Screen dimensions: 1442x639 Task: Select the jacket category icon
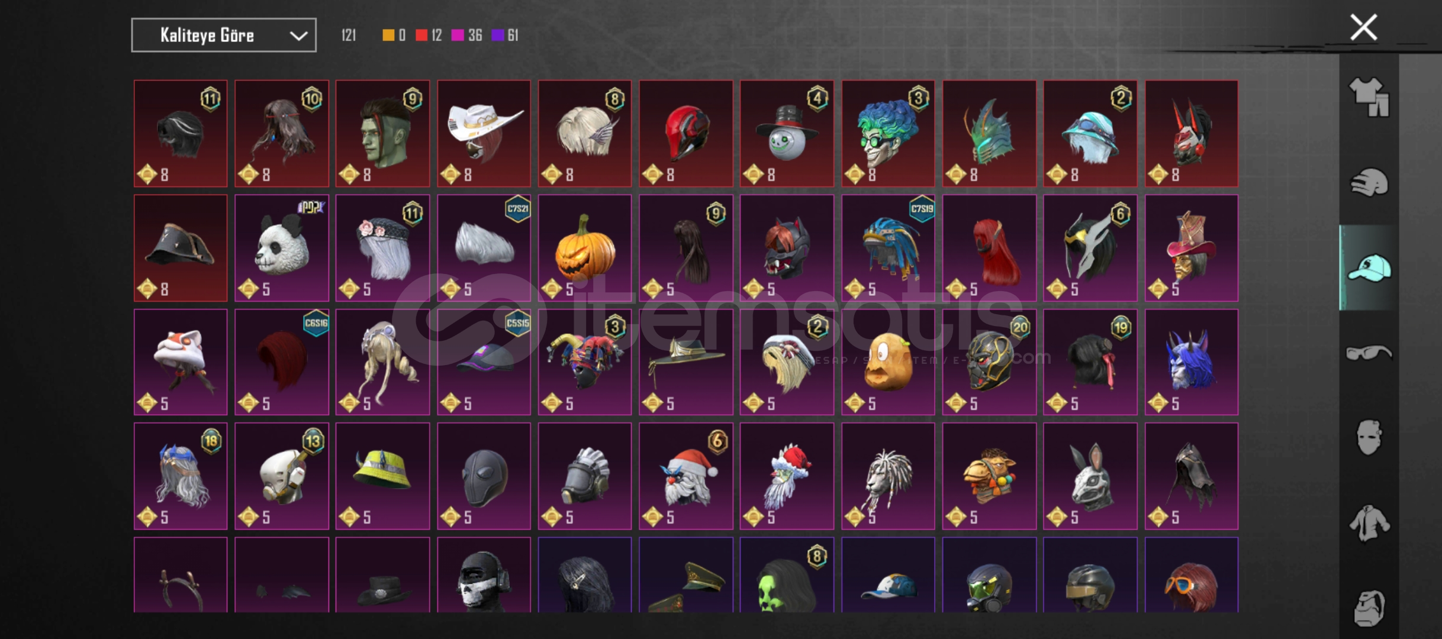click(1369, 522)
